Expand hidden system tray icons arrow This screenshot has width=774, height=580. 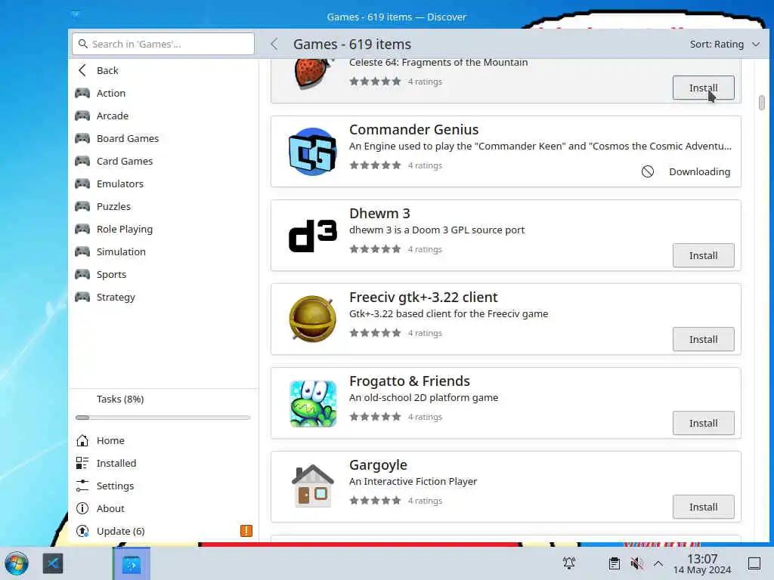point(658,563)
